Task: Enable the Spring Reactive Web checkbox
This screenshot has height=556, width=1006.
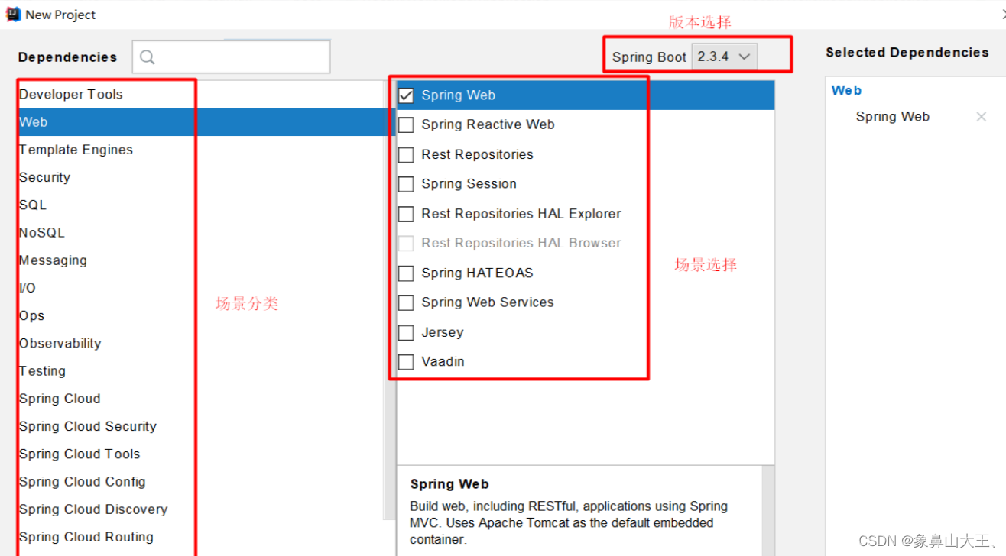Action: (406, 125)
